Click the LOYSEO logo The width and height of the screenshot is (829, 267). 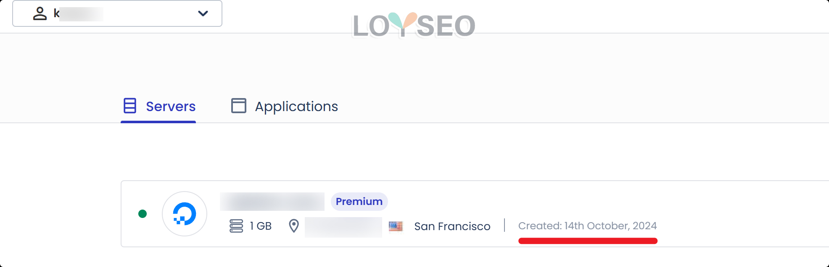(x=414, y=25)
